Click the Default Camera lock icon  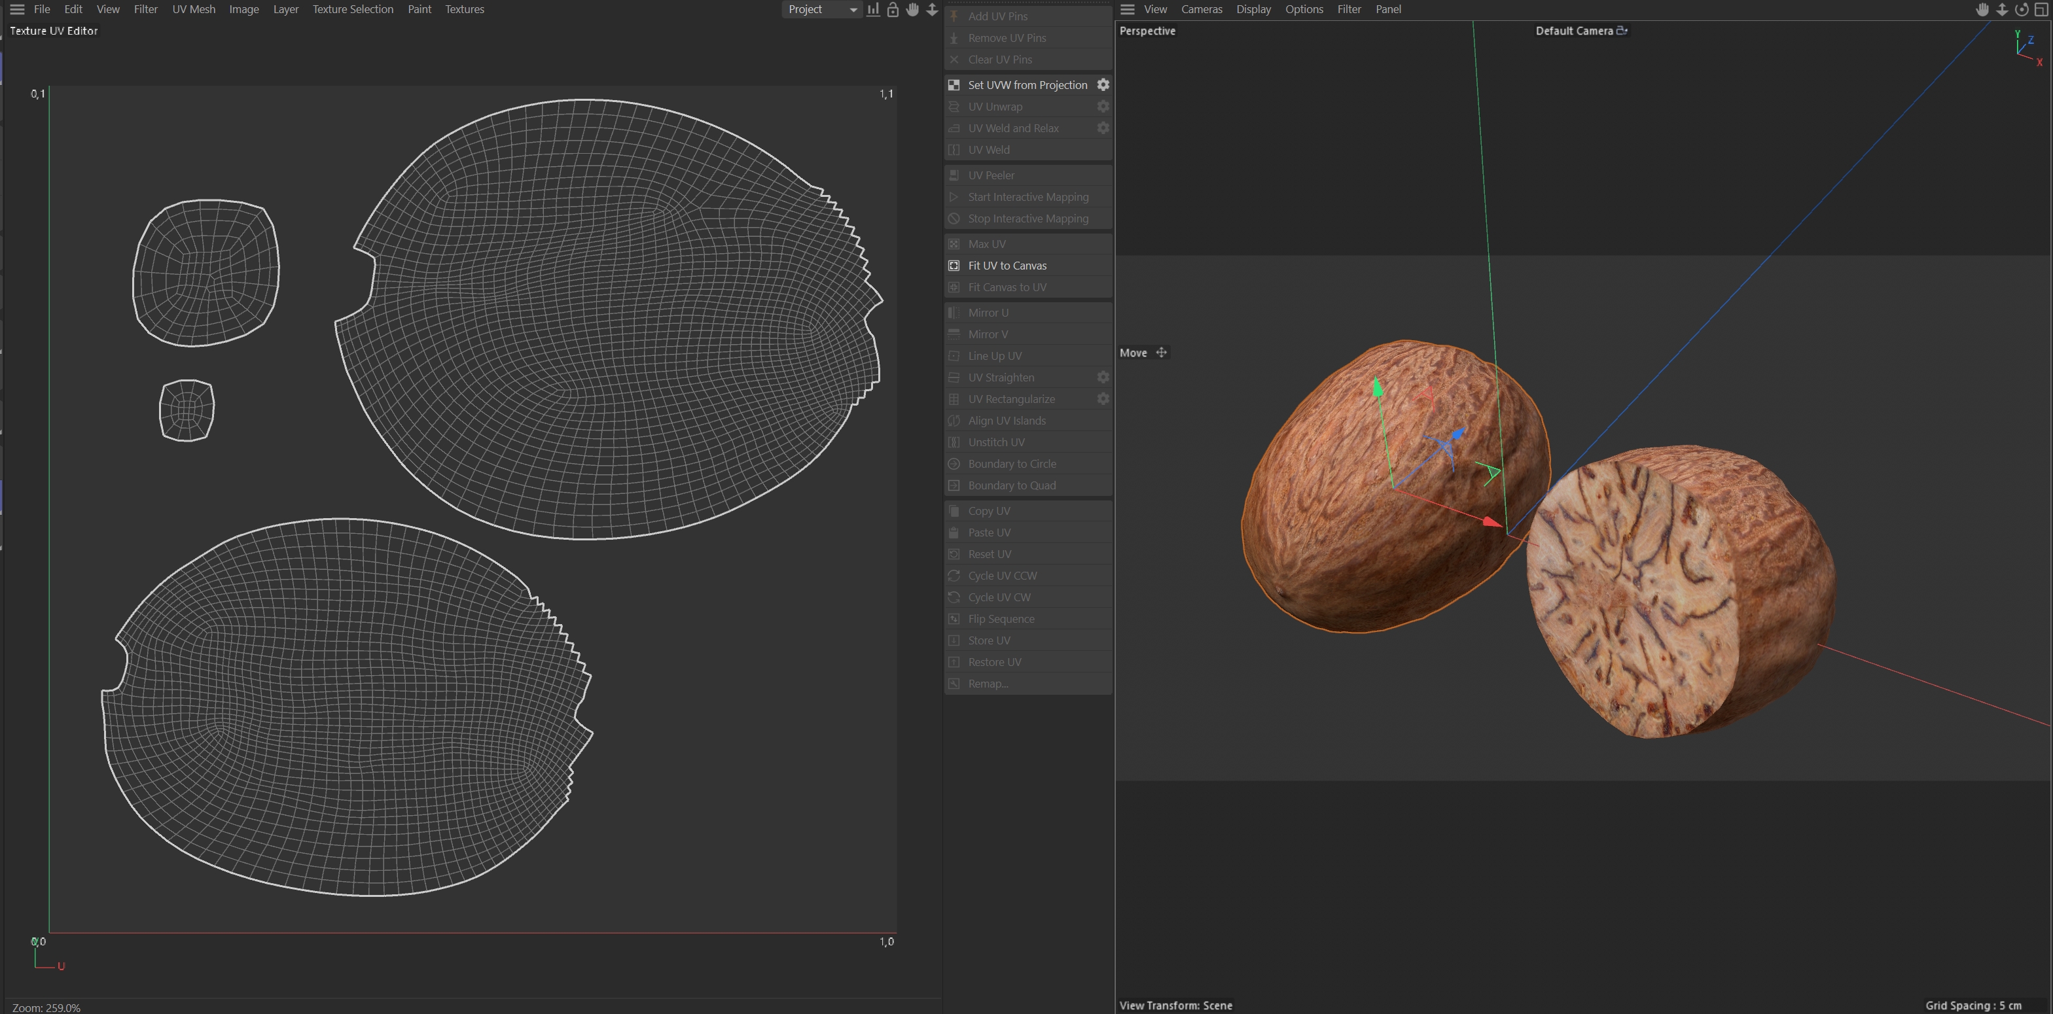1621,30
